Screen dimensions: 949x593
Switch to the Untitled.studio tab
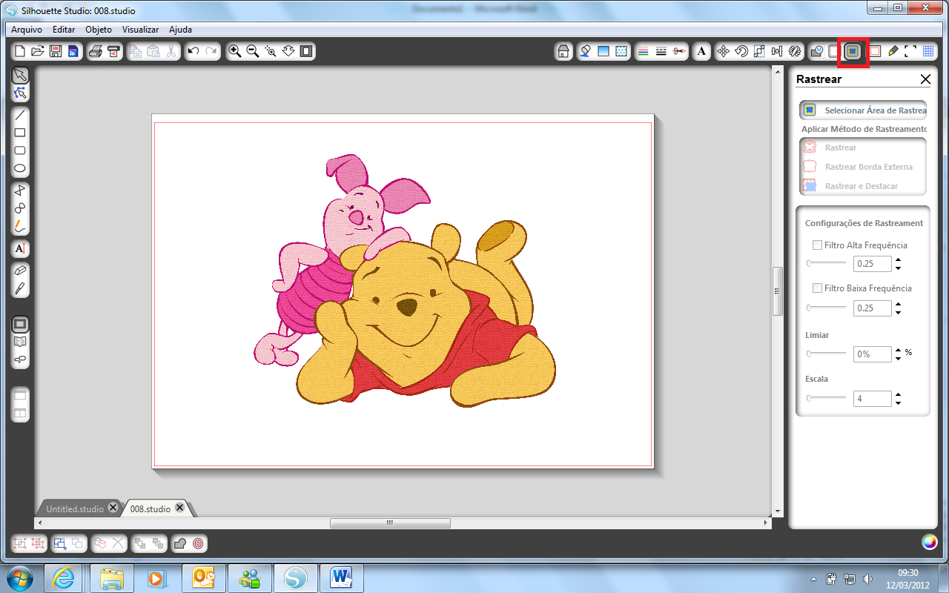(75, 509)
